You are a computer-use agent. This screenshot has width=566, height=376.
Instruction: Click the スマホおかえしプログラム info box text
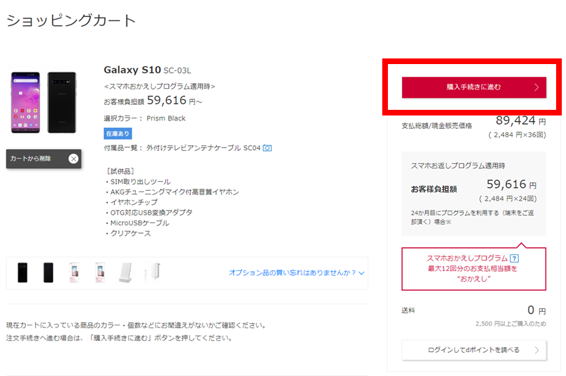(x=474, y=269)
